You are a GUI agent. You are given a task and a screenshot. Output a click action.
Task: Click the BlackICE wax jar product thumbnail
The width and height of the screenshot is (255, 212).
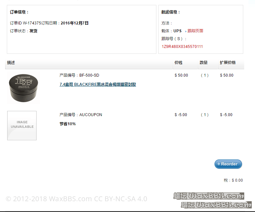tap(24, 88)
